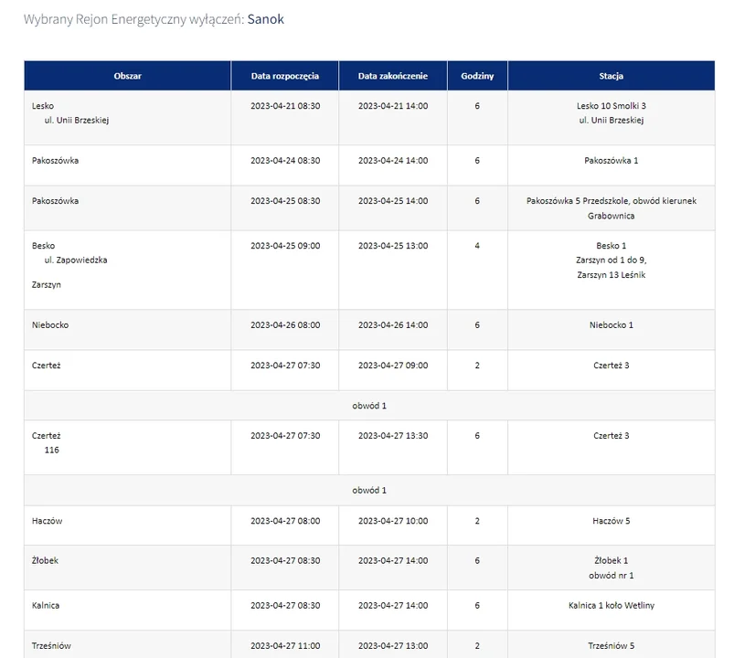734x658 pixels.
Task: Click Pakoszówka area in the 2023-04-25 row
Action: pyautogui.click(x=55, y=201)
